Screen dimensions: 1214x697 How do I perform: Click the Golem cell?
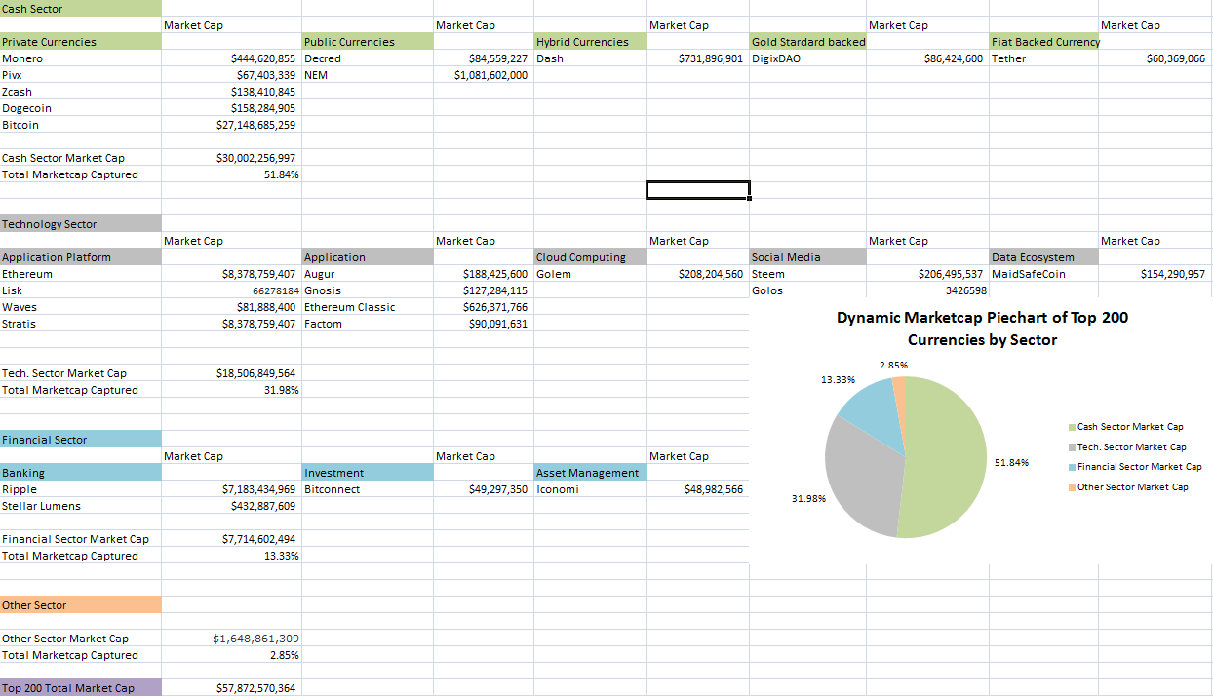click(590, 274)
